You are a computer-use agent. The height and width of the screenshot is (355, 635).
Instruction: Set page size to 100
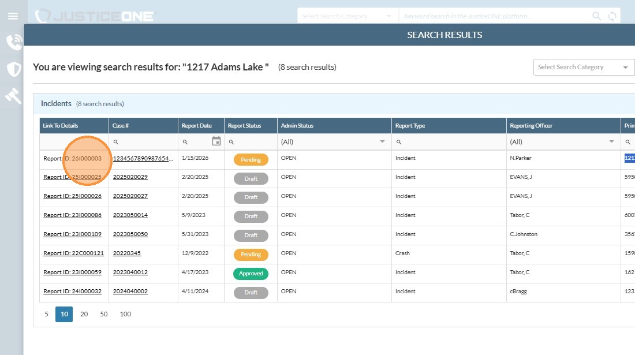pyautogui.click(x=125, y=314)
